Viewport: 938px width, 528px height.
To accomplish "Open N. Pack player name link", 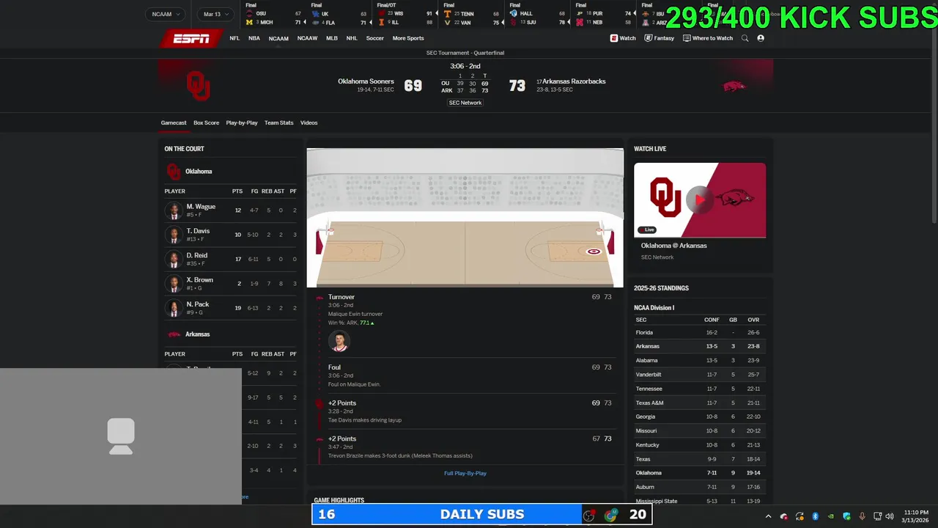I will 198,304.
